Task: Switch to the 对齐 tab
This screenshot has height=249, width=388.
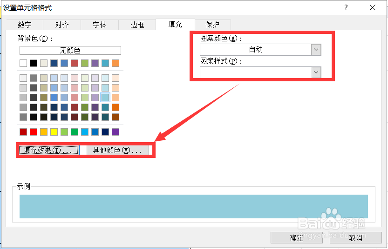Action: pyautogui.click(x=62, y=25)
